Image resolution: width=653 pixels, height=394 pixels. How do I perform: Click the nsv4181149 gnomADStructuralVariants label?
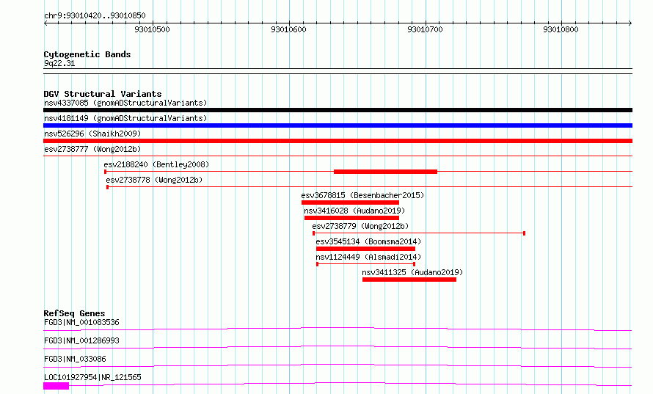pyautogui.click(x=125, y=118)
